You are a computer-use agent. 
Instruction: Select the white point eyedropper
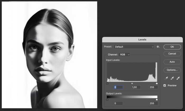[178, 78]
